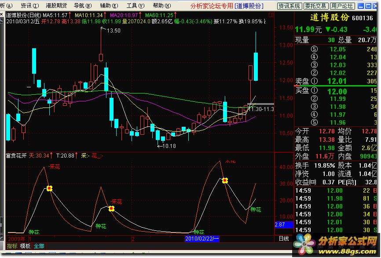Click the 富贵花开 indicator name
This screenshot has height=258, width=381.
click(x=16, y=155)
